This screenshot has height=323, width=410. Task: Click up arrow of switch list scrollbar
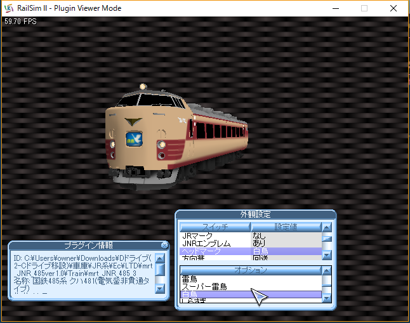(x=327, y=227)
